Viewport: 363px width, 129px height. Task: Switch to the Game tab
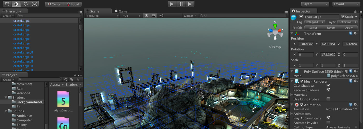121,11
